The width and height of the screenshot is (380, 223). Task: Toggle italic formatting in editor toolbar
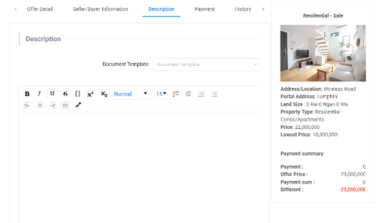click(40, 94)
